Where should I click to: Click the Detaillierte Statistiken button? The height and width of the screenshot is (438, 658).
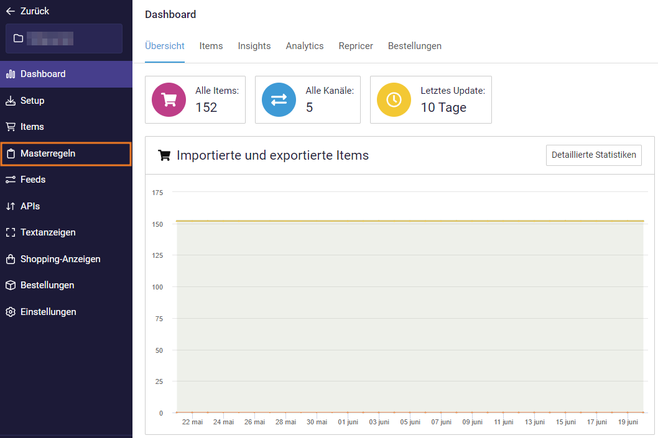pyautogui.click(x=593, y=155)
